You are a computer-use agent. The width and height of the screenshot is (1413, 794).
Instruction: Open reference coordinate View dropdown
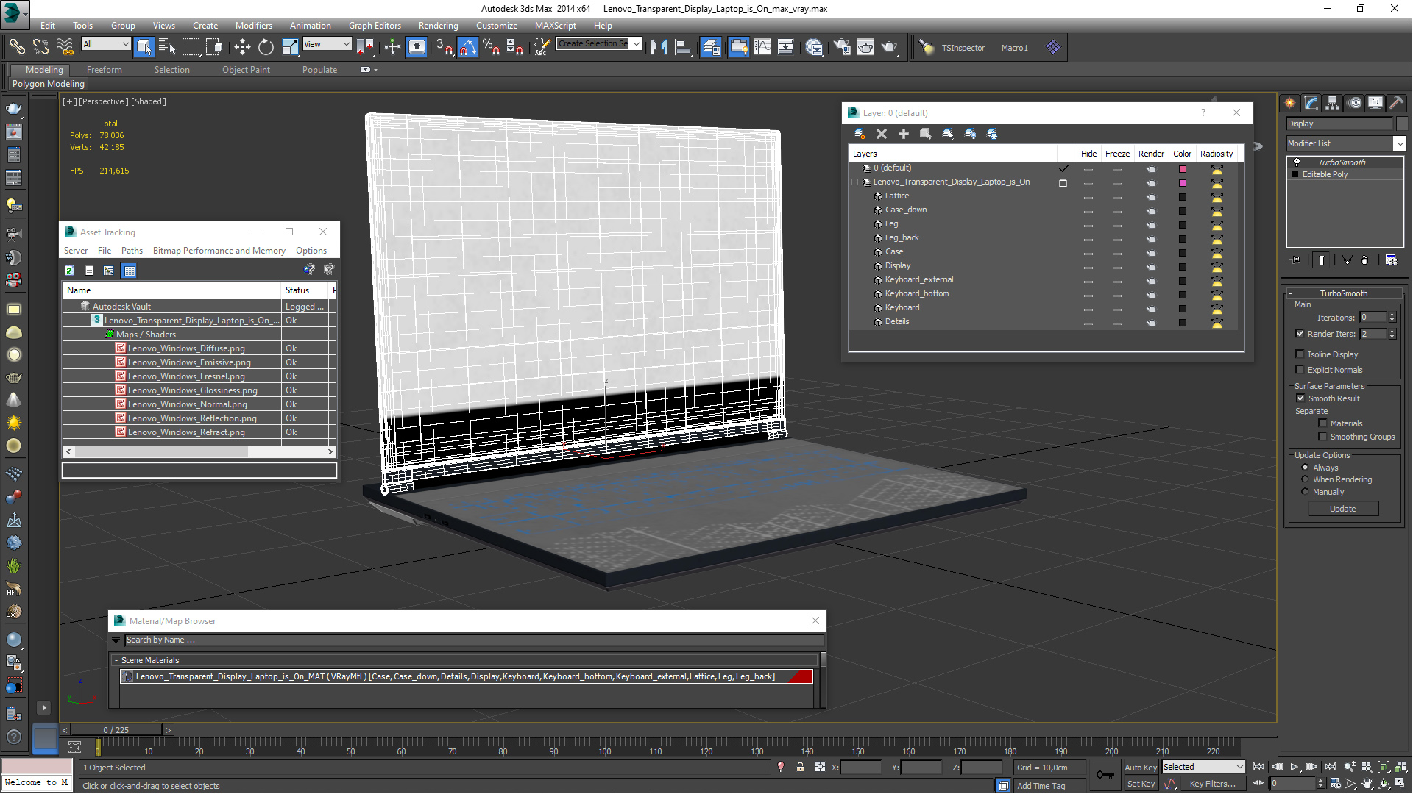[x=327, y=44]
